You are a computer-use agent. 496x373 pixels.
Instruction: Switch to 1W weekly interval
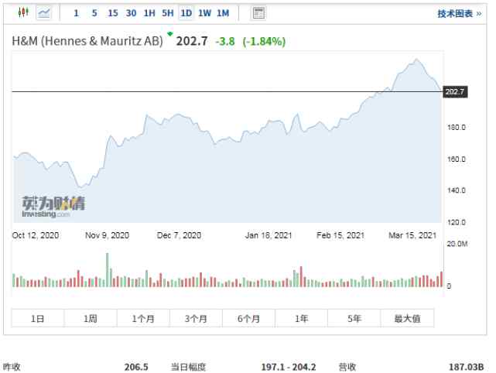click(204, 13)
